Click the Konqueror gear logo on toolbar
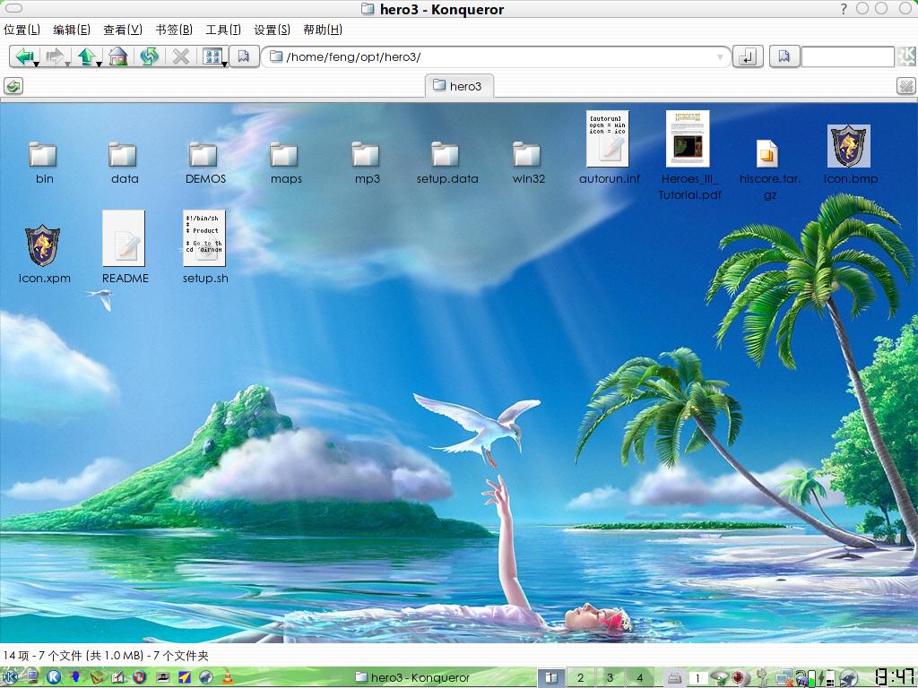The width and height of the screenshot is (918, 688). coord(905,56)
